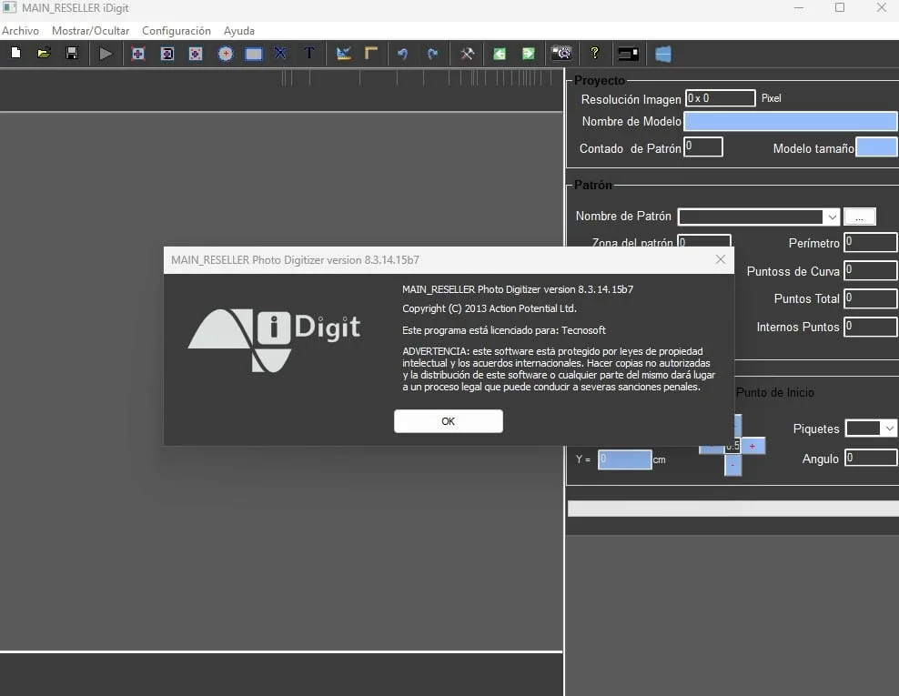Click the red-cornered plus marker icon beside play arrow
Image resolution: width=899 pixels, height=696 pixels.
(138, 54)
